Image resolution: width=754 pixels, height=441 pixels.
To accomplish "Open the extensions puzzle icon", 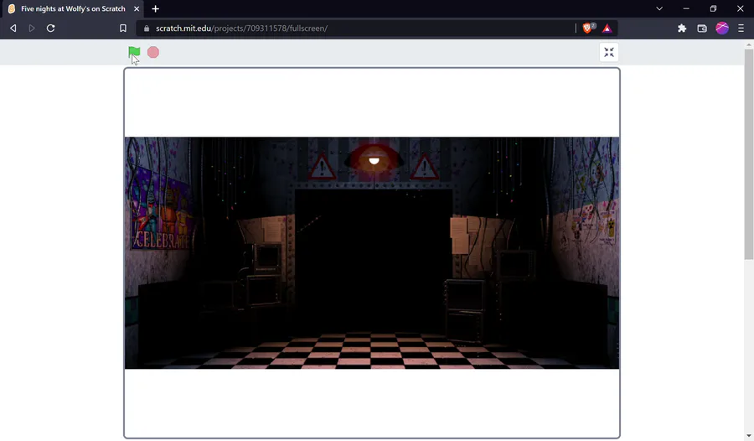I will (682, 29).
